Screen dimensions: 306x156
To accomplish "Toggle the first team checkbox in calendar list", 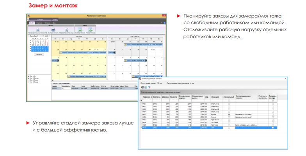I will coord(28,76).
